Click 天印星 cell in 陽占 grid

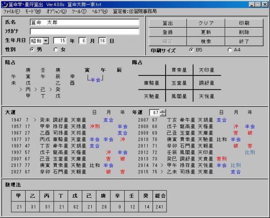[x=207, y=70]
